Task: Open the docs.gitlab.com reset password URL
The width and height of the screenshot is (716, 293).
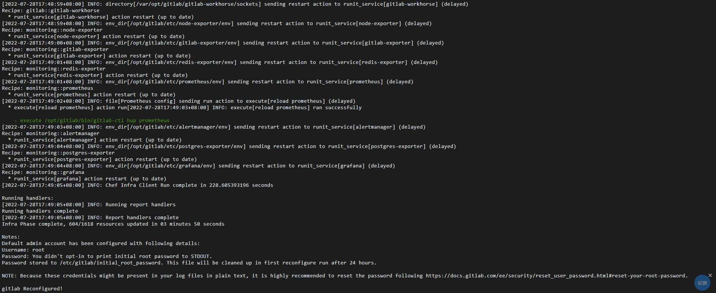Action: pos(555,276)
